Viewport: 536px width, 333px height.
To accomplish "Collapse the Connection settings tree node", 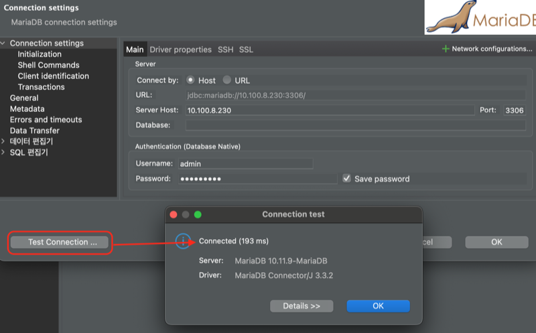I will (x=3, y=44).
